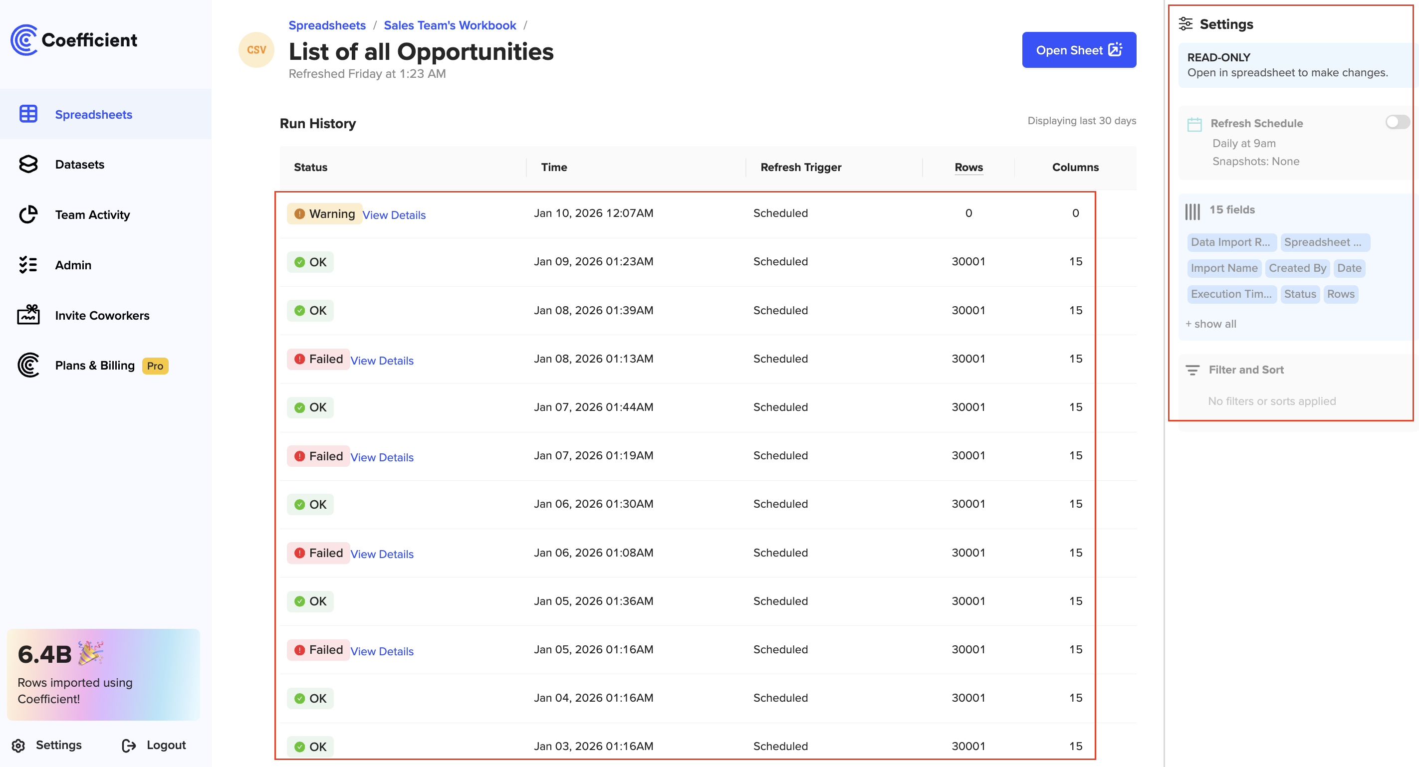View Details for the Warning run

[393, 215]
